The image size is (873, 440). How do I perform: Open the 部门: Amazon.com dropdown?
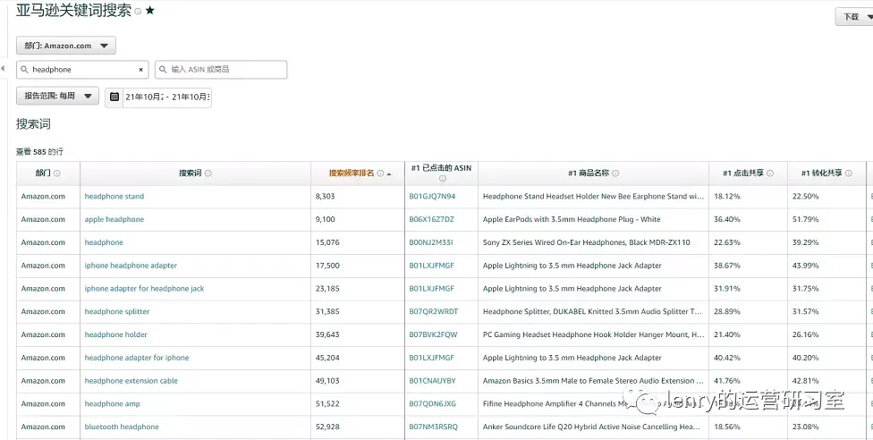click(66, 46)
